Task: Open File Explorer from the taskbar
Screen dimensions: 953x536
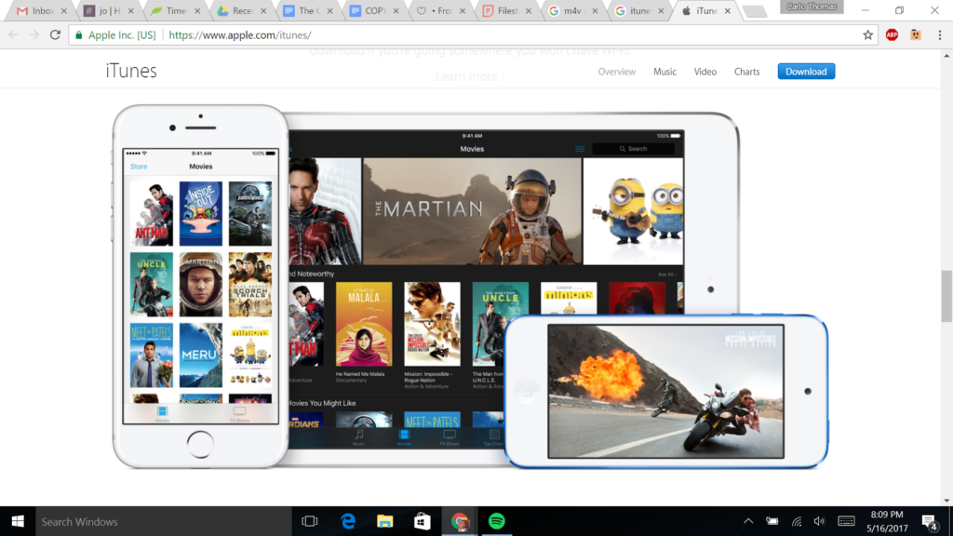Action: 385,521
